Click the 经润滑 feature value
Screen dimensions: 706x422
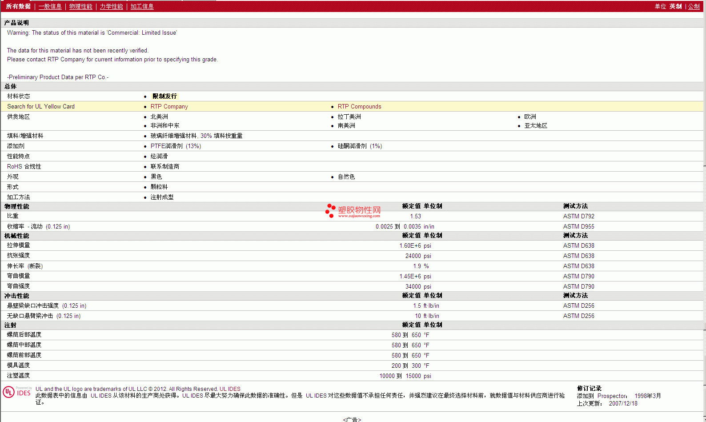[159, 156]
